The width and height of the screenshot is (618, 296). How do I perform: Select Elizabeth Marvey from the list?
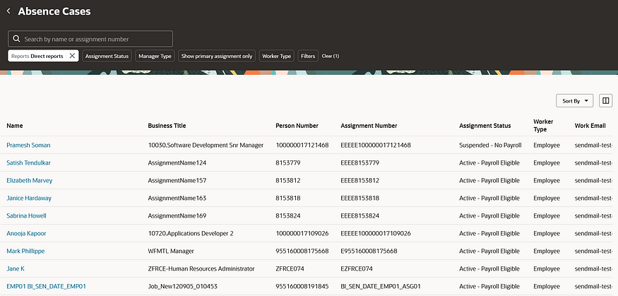click(29, 180)
